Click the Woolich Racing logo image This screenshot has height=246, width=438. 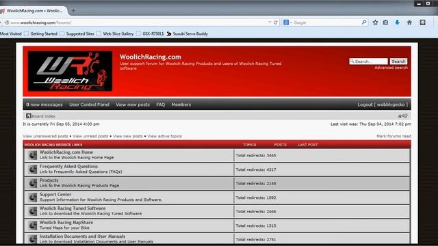click(70, 71)
